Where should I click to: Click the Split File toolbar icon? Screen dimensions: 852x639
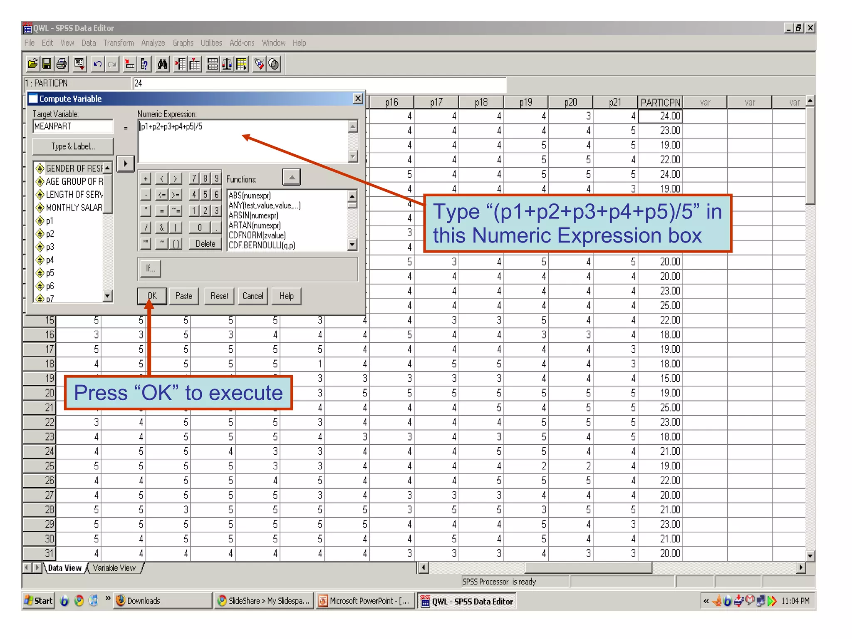213,64
